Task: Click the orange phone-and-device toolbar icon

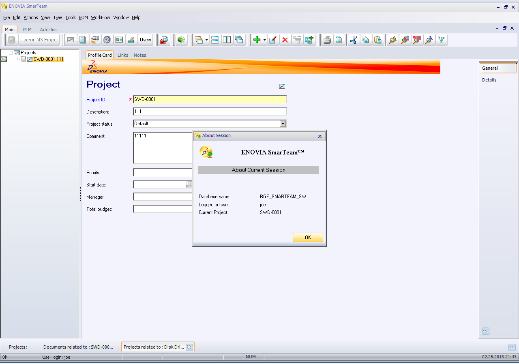Action: [x=95, y=40]
